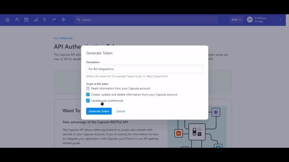Open the Cases list icon
Screen dimensions: 289x162
pos(45,20)
